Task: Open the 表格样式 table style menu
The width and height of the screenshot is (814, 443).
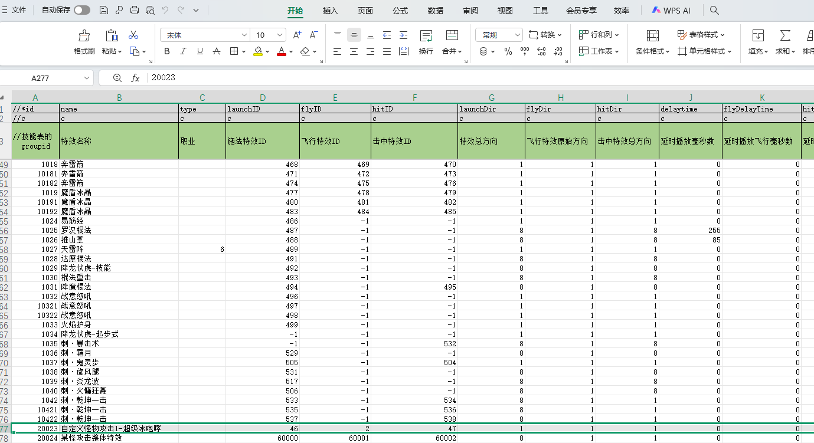Action: coord(701,35)
